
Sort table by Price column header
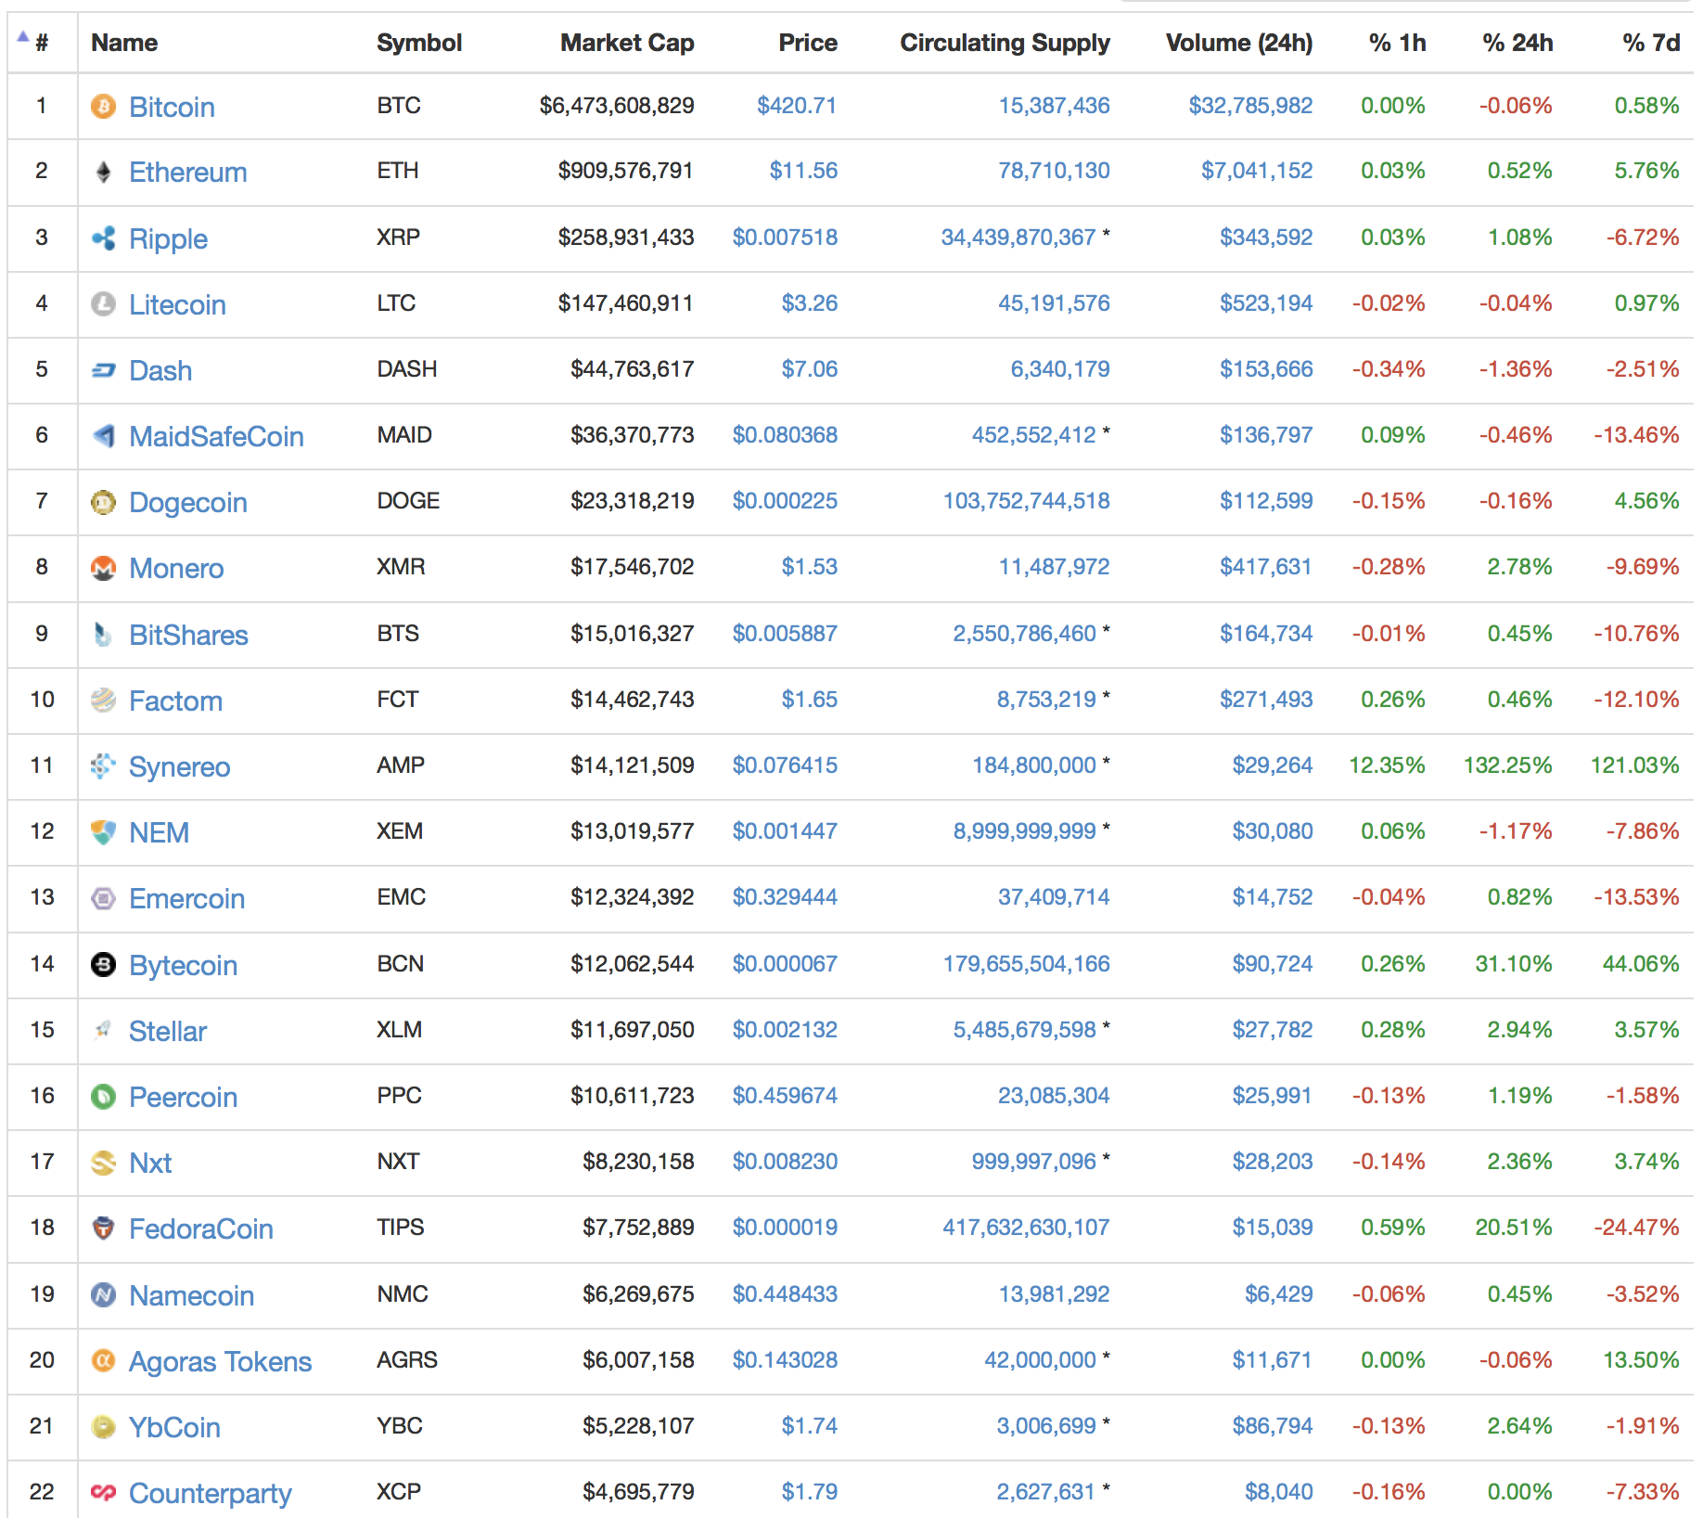click(808, 43)
